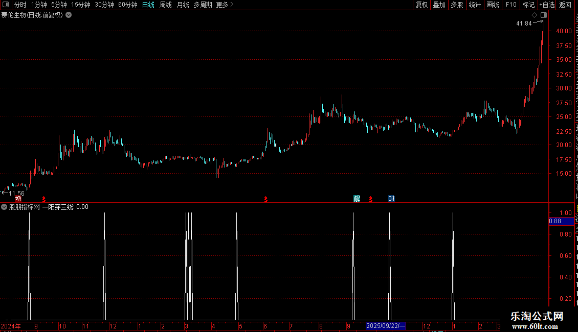Click the 15.00 price axis label

point(564,174)
